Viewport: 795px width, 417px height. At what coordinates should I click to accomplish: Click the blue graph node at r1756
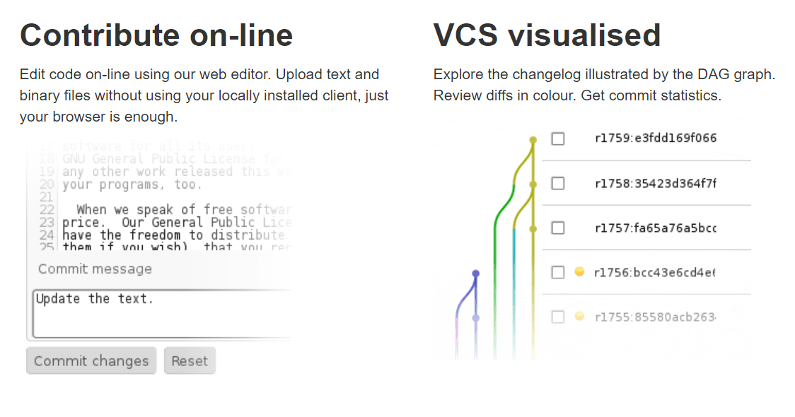[476, 273]
